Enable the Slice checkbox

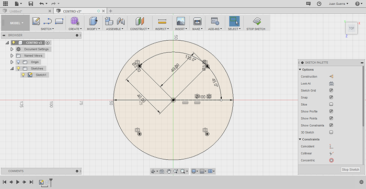pos(331,104)
